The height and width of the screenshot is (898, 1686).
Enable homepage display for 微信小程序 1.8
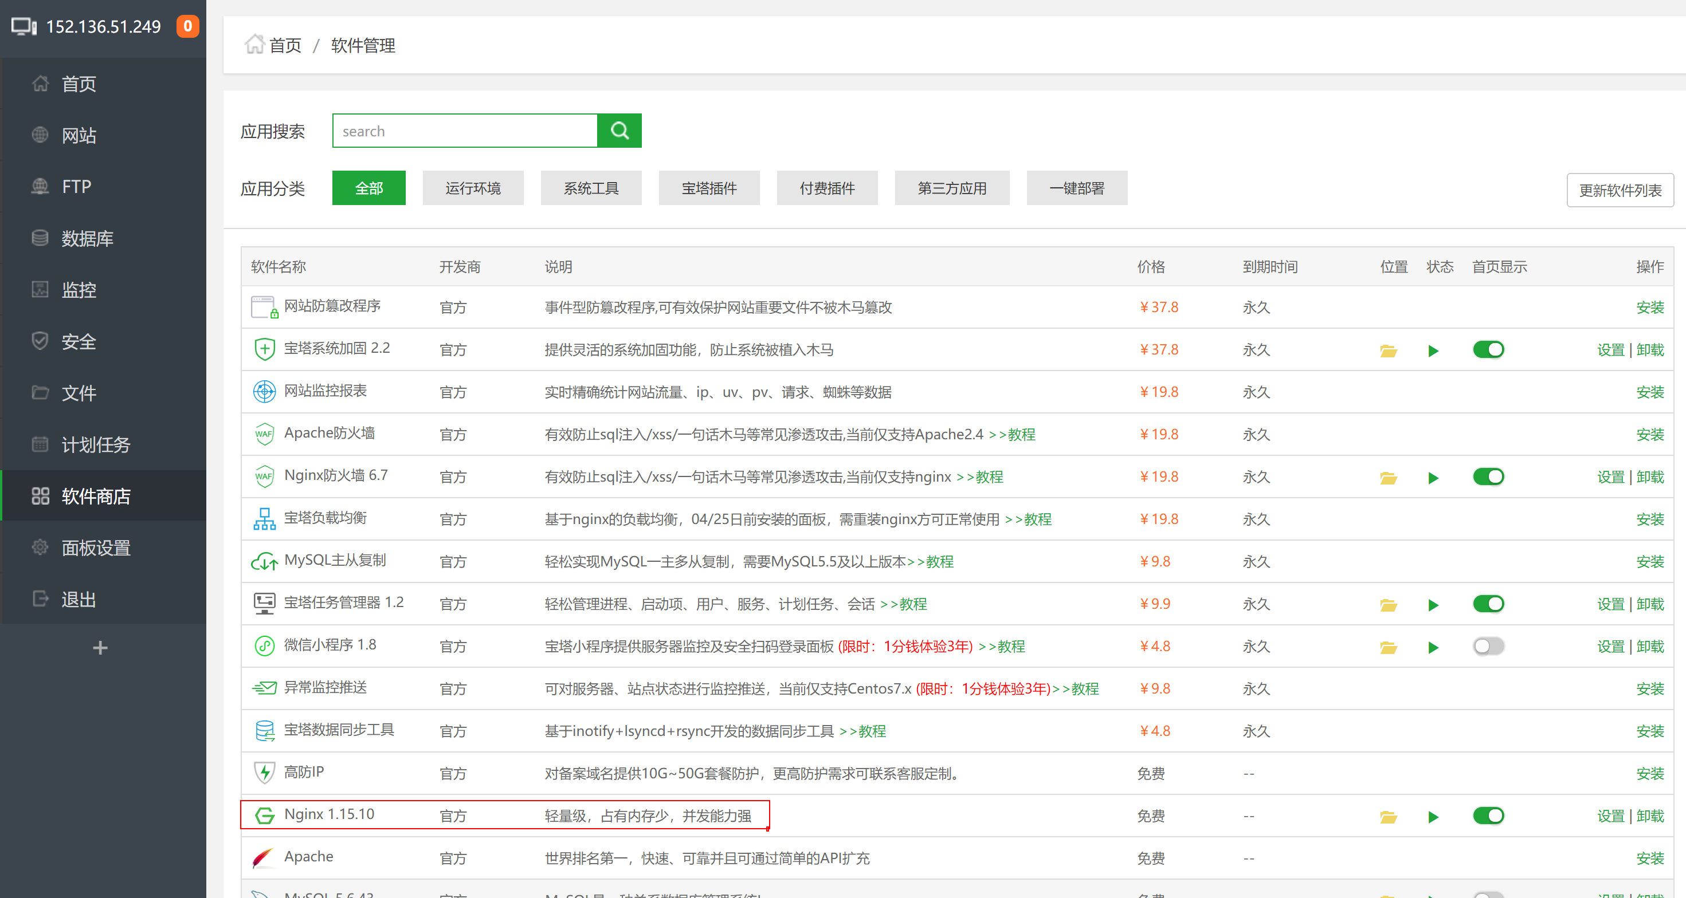click(1488, 645)
